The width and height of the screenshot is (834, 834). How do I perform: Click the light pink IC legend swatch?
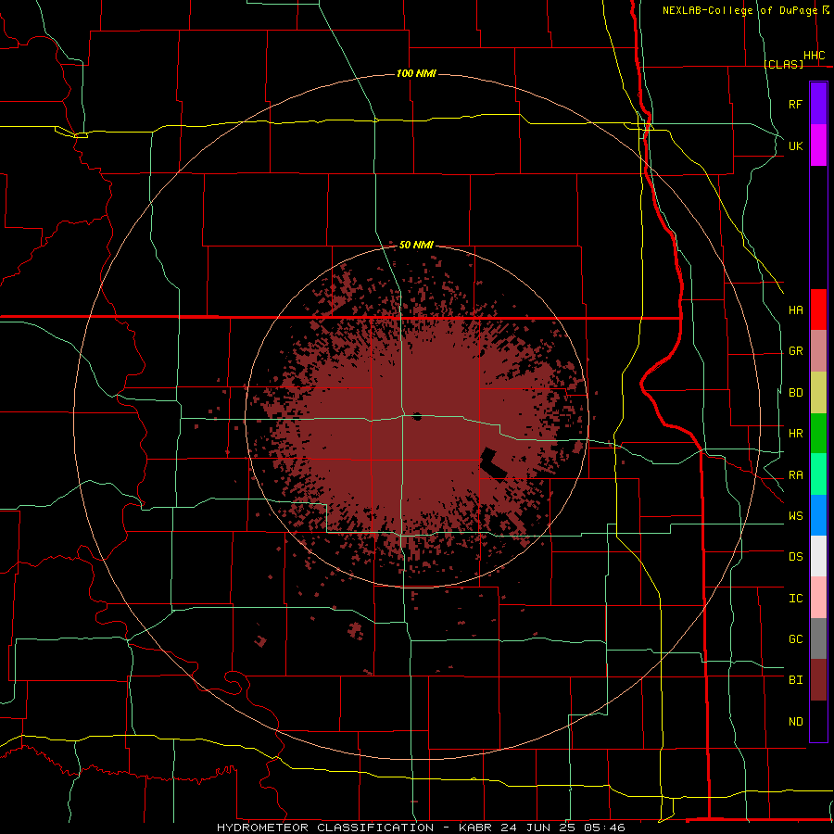pyautogui.click(x=818, y=598)
